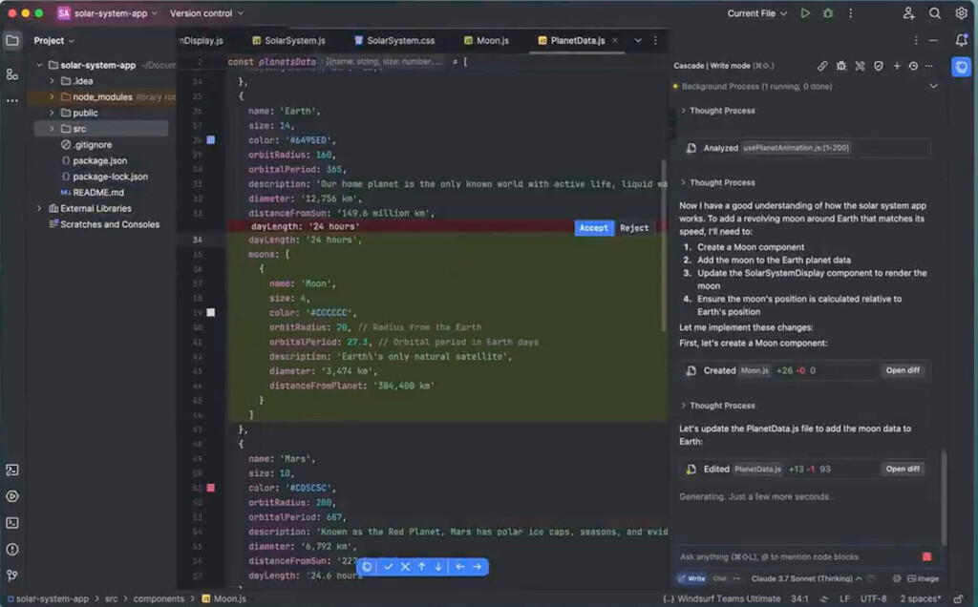The width and height of the screenshot is (978, 607).
Task: Switch to the SolarSystem.css tab
Action: pyautogui.click(x=394, y=40)
